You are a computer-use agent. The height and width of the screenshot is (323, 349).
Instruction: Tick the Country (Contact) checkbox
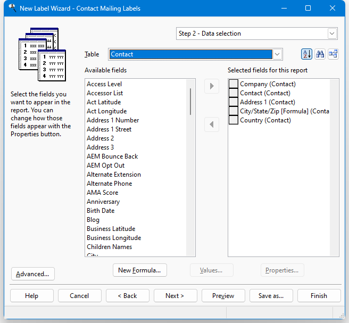pyautogui.click(x=234, y=120)
